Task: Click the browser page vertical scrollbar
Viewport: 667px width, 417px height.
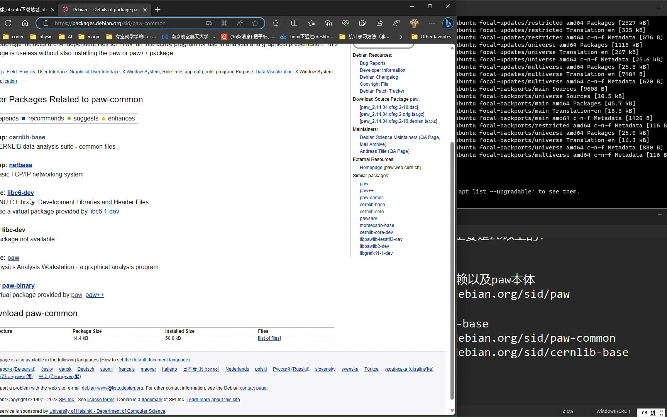Action: (x=452, y=270)
